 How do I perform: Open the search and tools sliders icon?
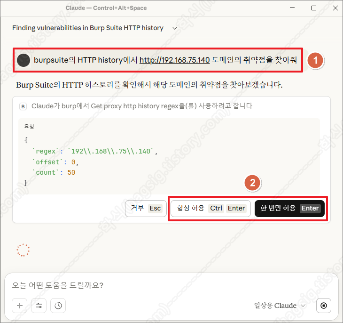click(x=39, y=306)
